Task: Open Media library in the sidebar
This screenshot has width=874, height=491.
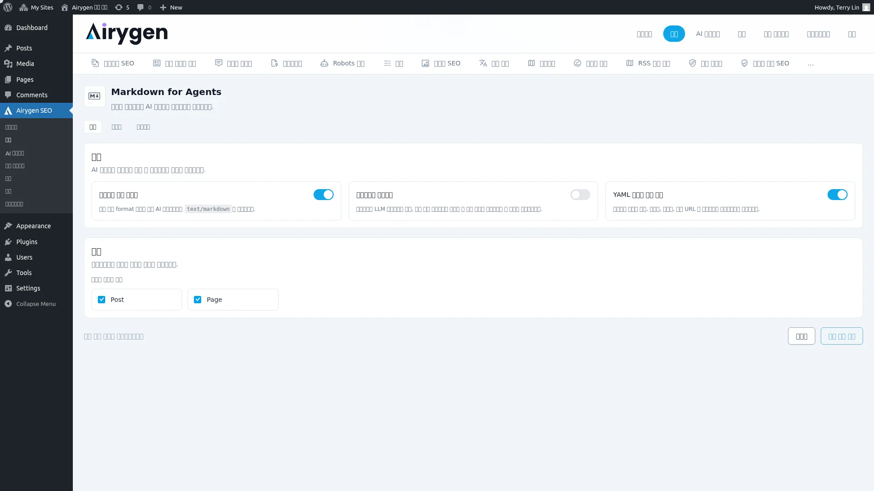Action: [x=36, y=64]
